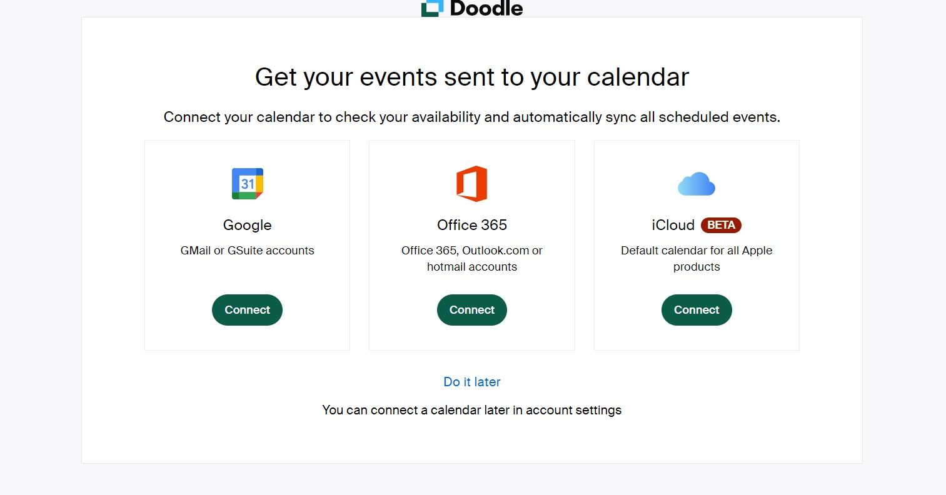Connect a Google calendar account
946x495 pixels.
(247, 309)
